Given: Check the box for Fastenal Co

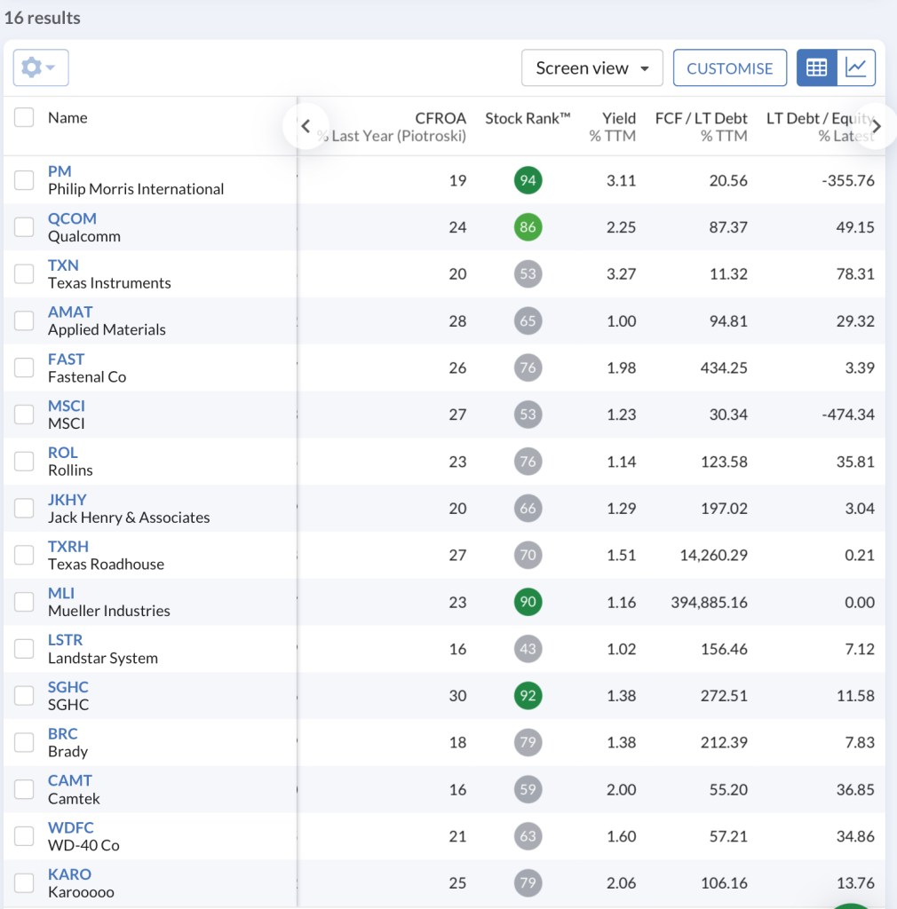Looking at the screenshot, I should pos(24,368).
